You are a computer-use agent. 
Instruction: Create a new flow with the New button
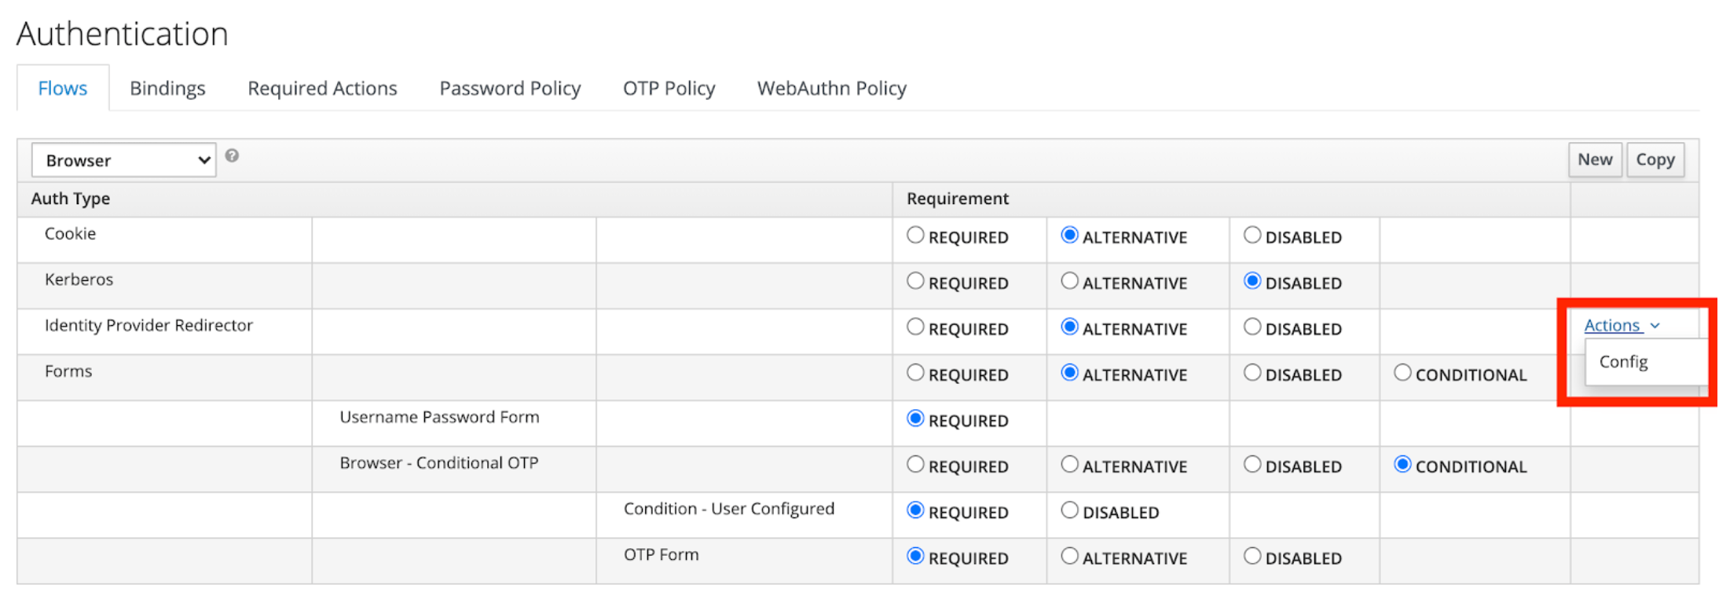[x=1594, y=159]
